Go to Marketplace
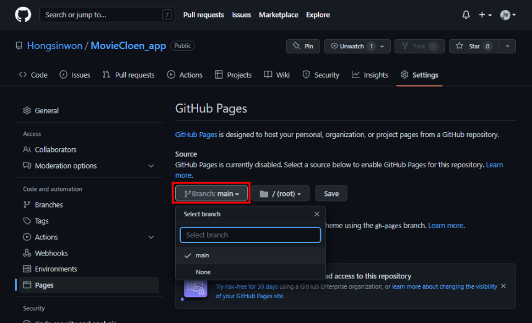This screenshot has width=532, height=323. (x=278, y=15)
